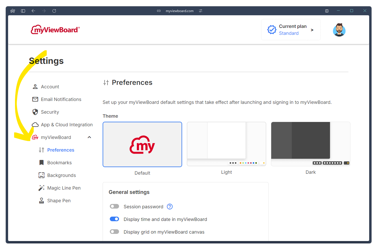
Task: Toggle split view icon in title bar
Action: point(327,11)
